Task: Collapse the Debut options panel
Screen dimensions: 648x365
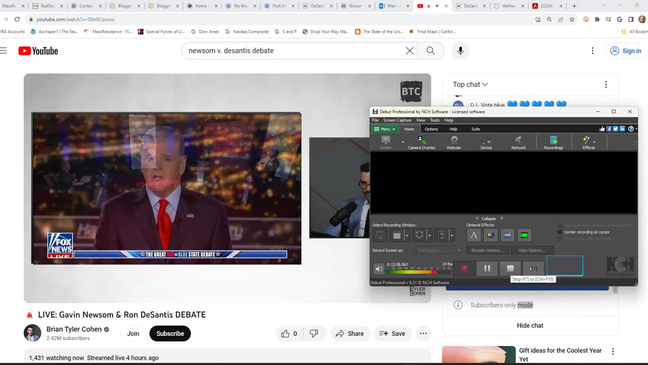Action: [x=489, y=218]
